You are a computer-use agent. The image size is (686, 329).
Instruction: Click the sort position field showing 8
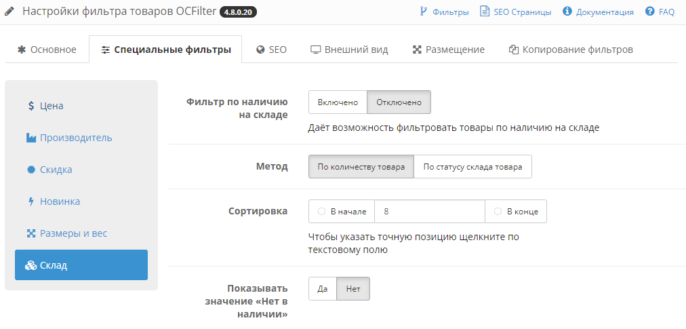click(x=430, y=212)
